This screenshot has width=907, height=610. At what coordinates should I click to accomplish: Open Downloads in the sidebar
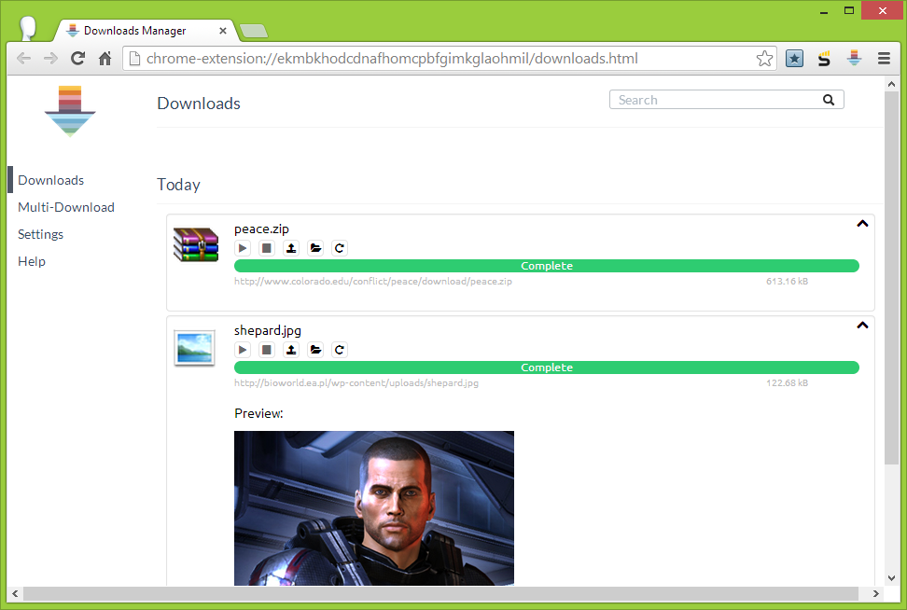(51, 180)
